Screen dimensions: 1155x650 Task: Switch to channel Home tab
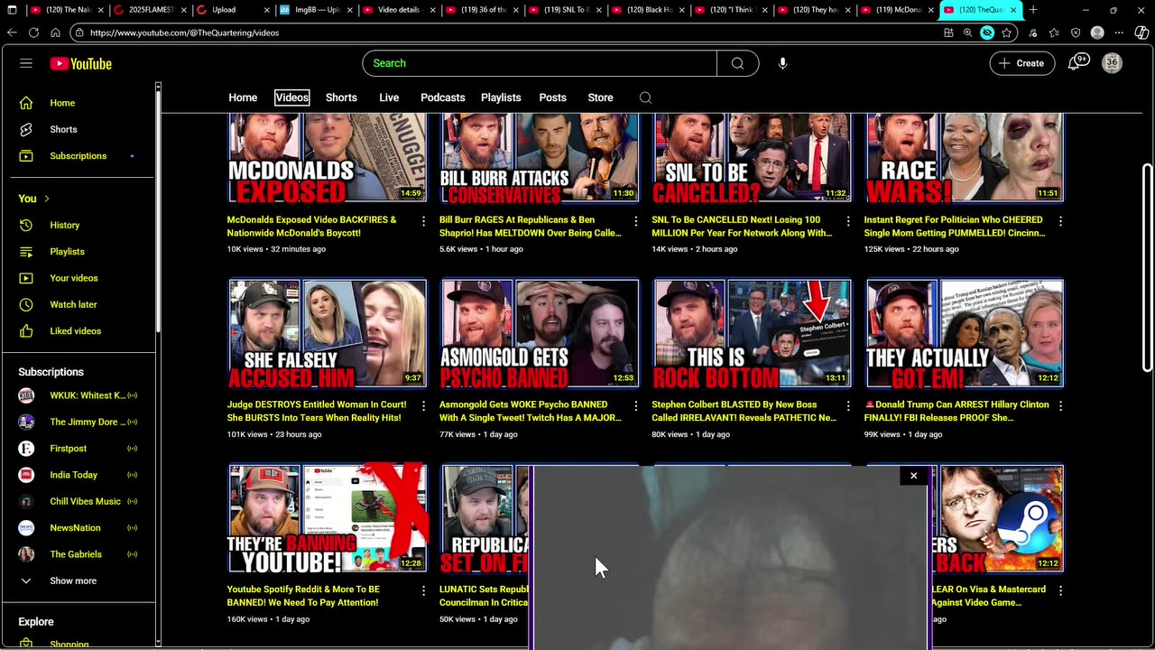click(243, 97)
